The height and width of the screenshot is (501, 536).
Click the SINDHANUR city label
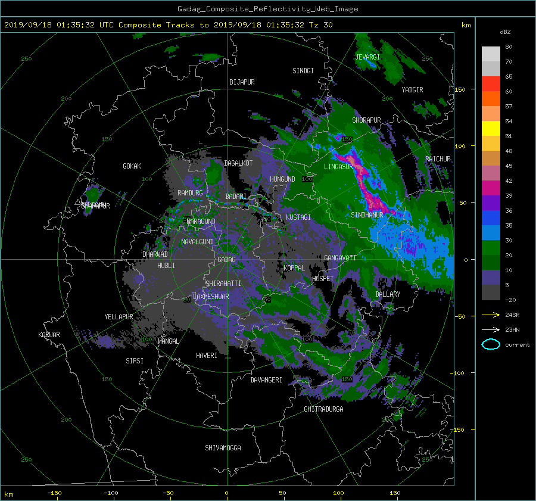367,215
